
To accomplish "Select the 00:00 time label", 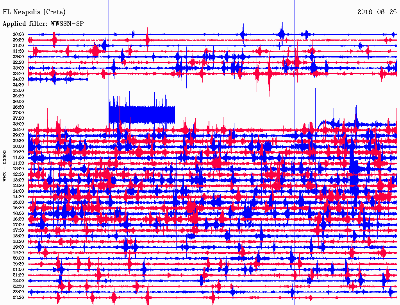I will tap(18, 34).
